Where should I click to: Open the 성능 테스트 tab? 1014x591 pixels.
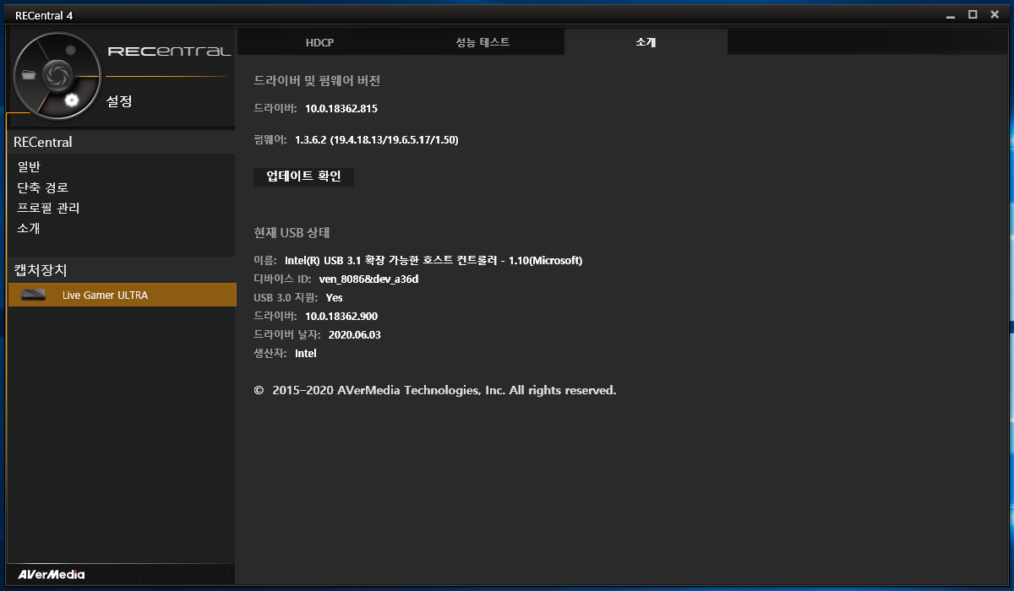pyautogui.click(x=482, y=42)
